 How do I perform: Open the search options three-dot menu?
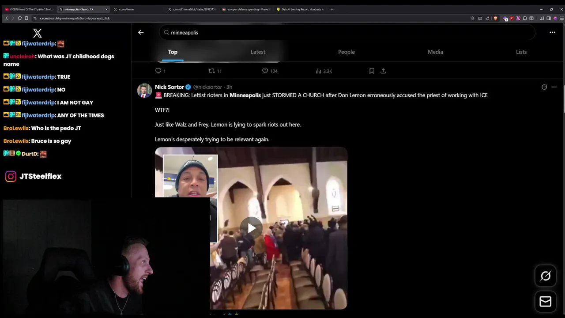(552, 32)
